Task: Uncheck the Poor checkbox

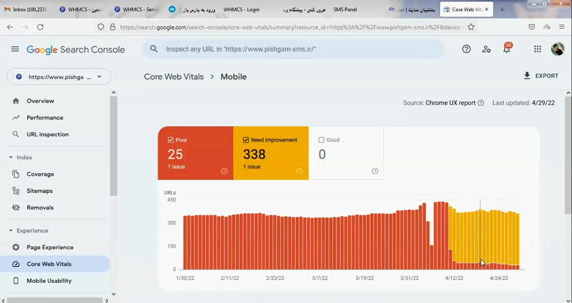Action: (x=170, y=140)
